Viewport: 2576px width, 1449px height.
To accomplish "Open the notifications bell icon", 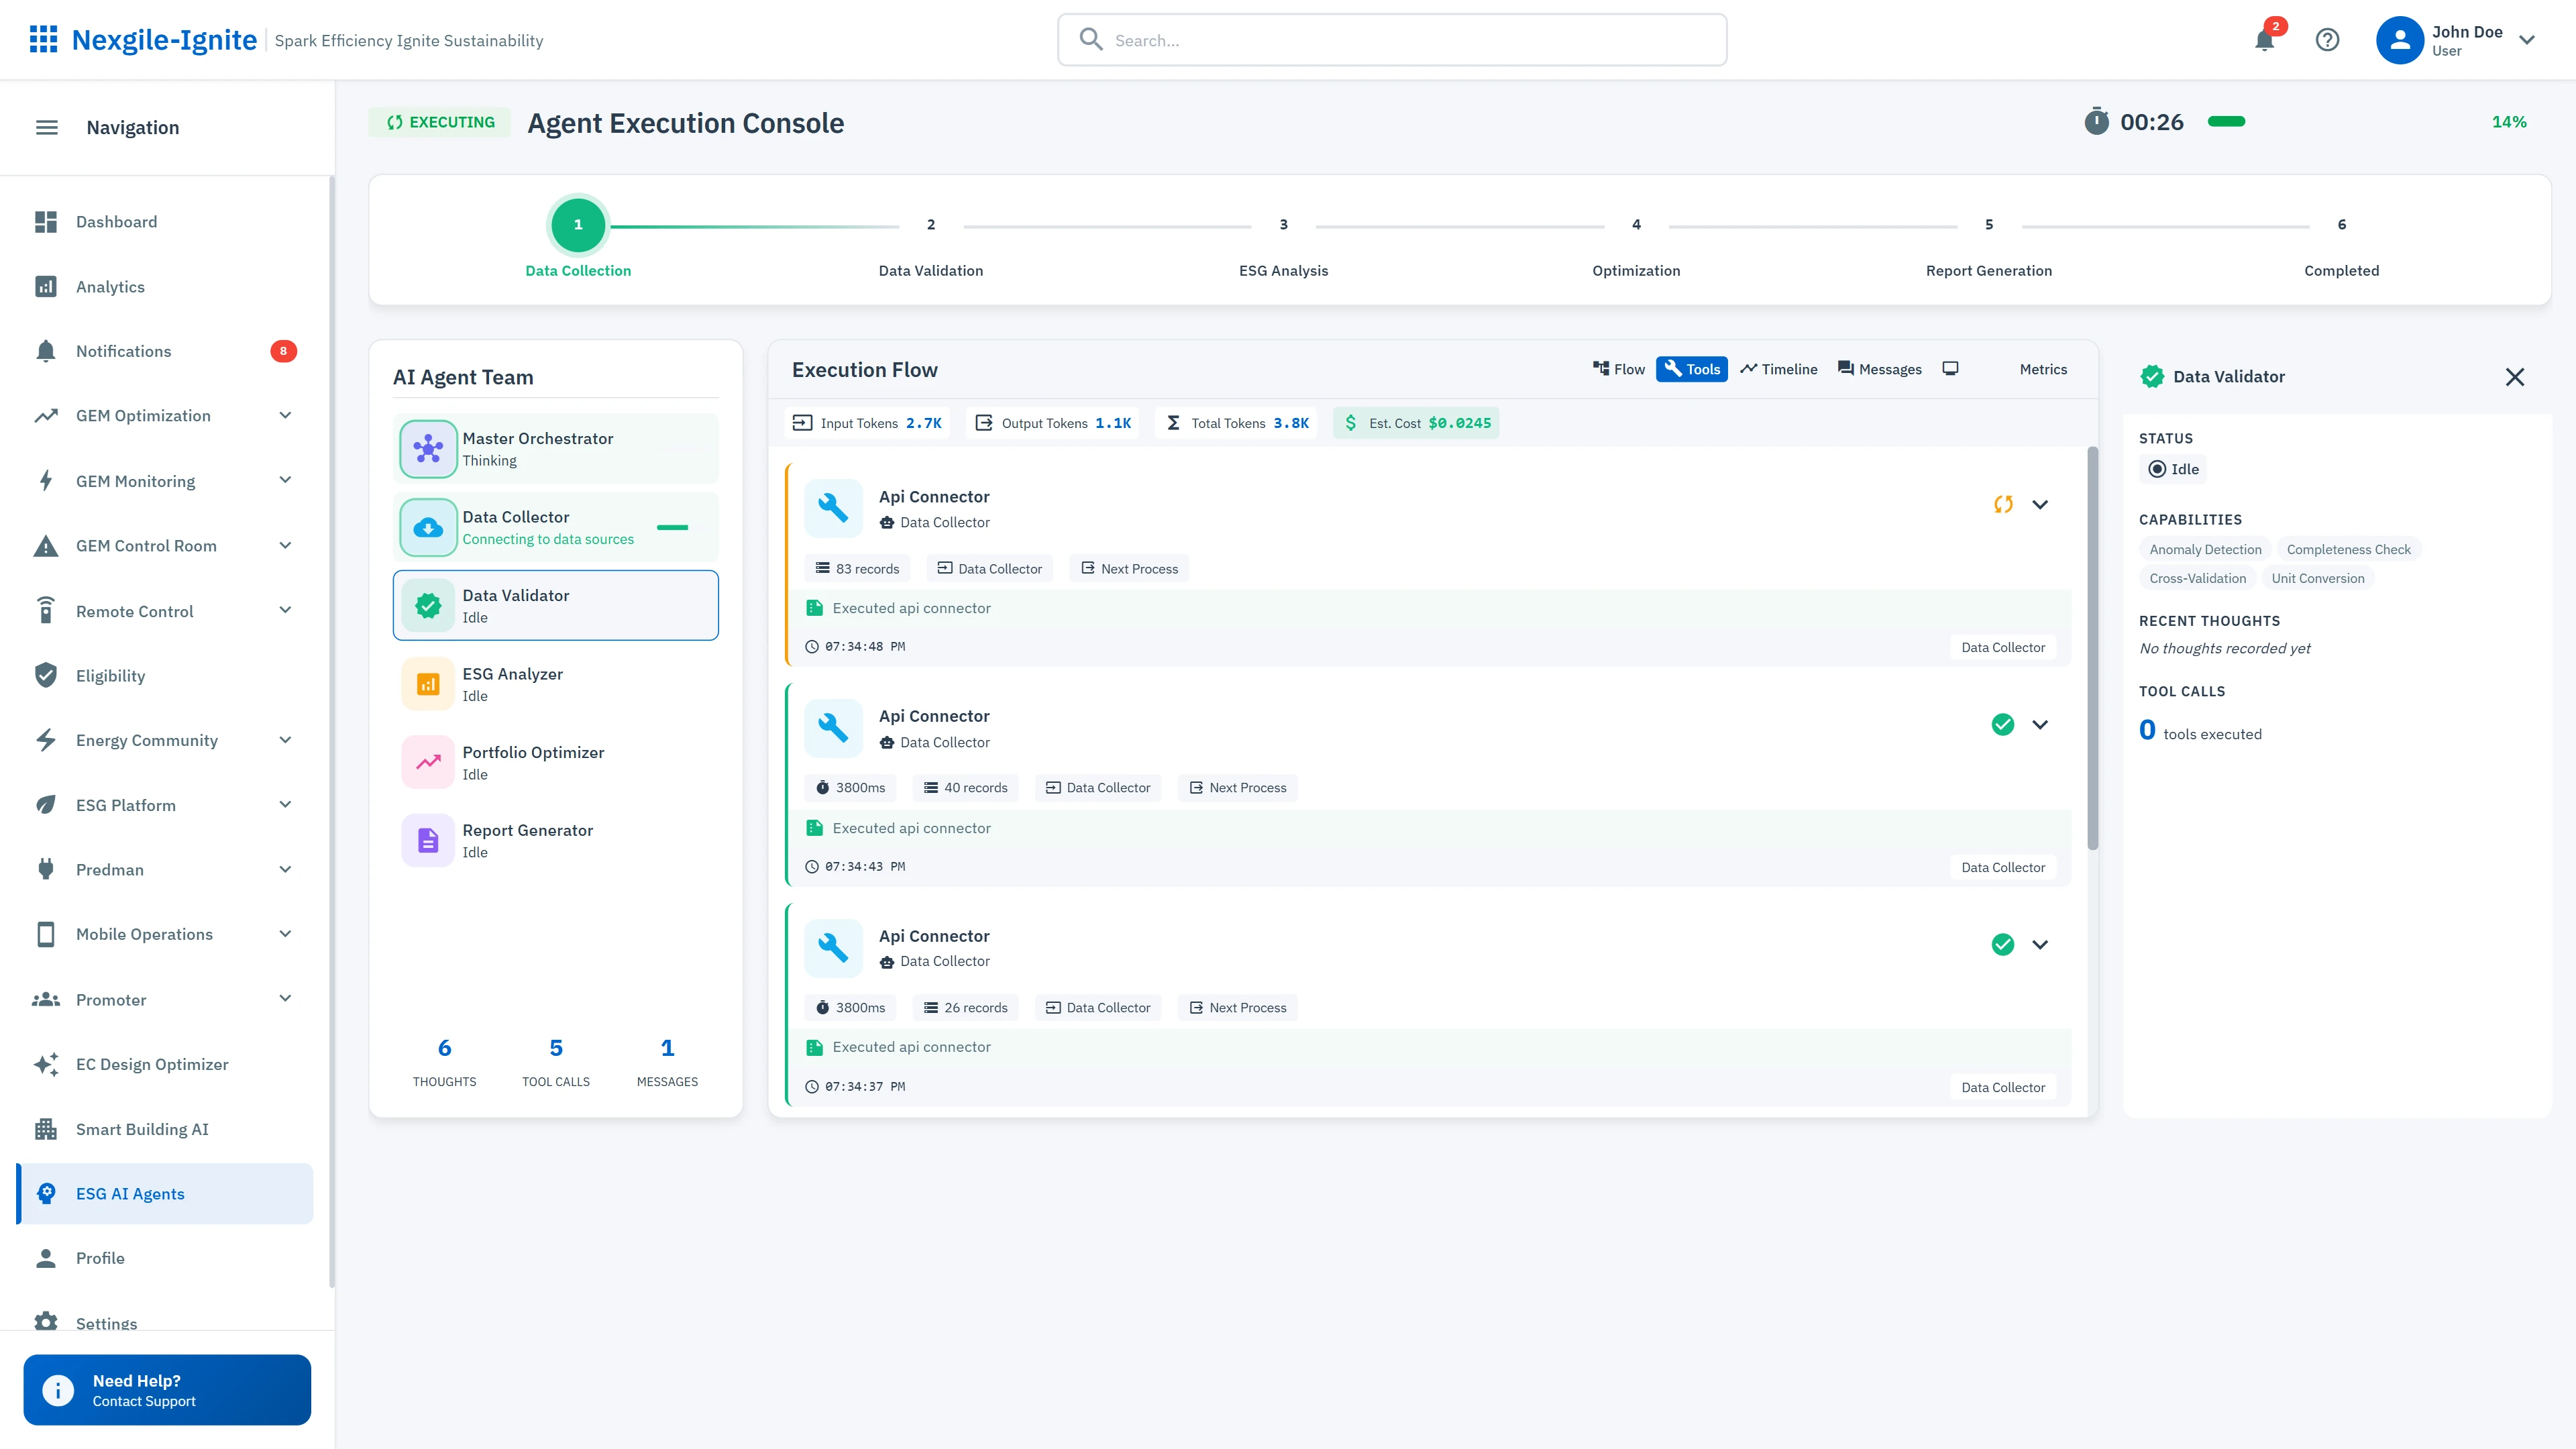I will (x=2265, y=40).
